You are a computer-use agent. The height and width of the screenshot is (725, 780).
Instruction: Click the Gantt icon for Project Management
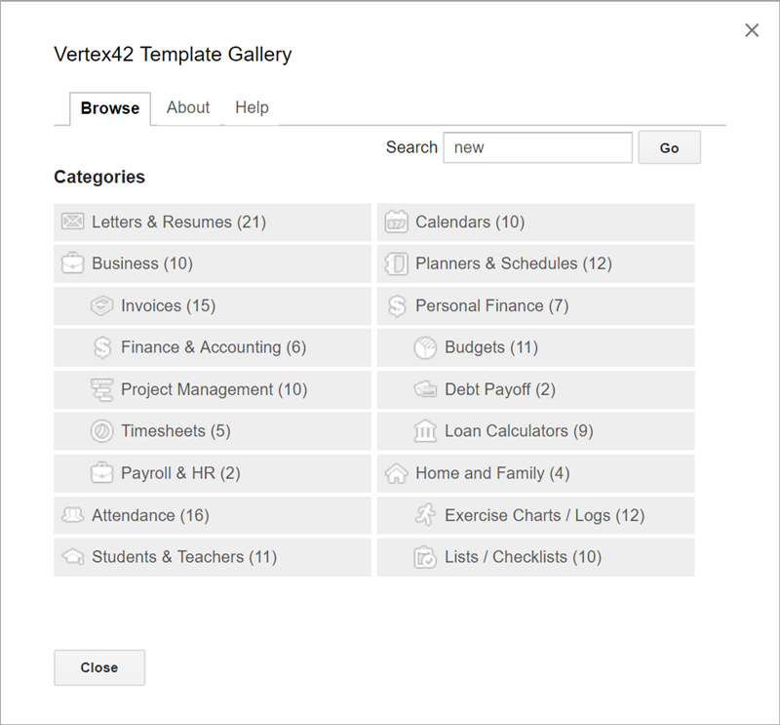(x=101, y=389)
